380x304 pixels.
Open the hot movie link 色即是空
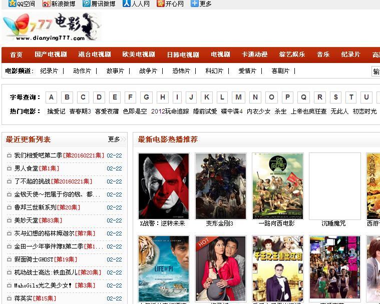pyautogui.click(x=135, y=111)
